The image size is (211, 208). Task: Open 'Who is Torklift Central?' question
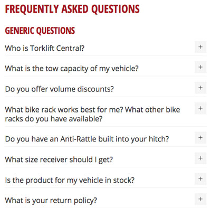pos(45,48)
